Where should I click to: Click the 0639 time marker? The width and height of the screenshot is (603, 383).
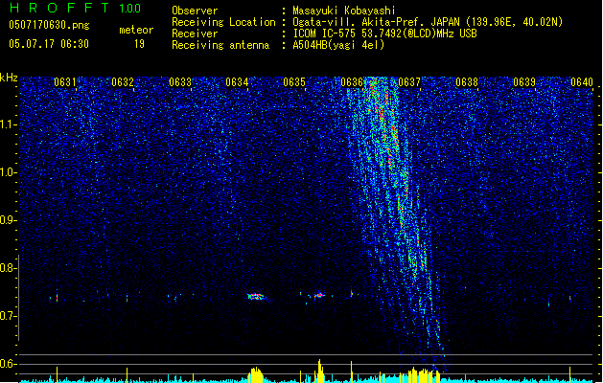(x=524, y=82)
